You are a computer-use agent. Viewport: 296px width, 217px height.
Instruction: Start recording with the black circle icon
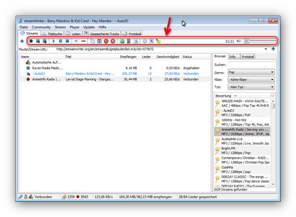coord(31,41)
